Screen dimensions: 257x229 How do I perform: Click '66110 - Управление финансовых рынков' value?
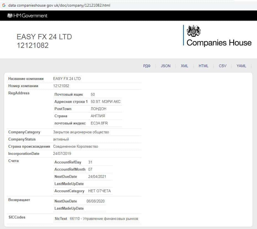click(104, 219)
